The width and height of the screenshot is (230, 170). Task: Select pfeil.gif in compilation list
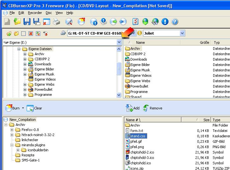[136, 141]
